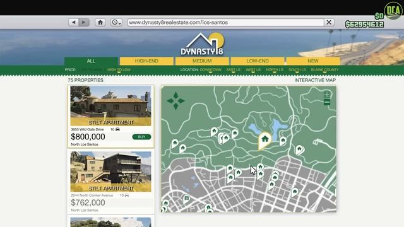Select the house marker just right of the cursor
Image resolution: width=404 pixels, height=227 pixels.
pos(260,167)
